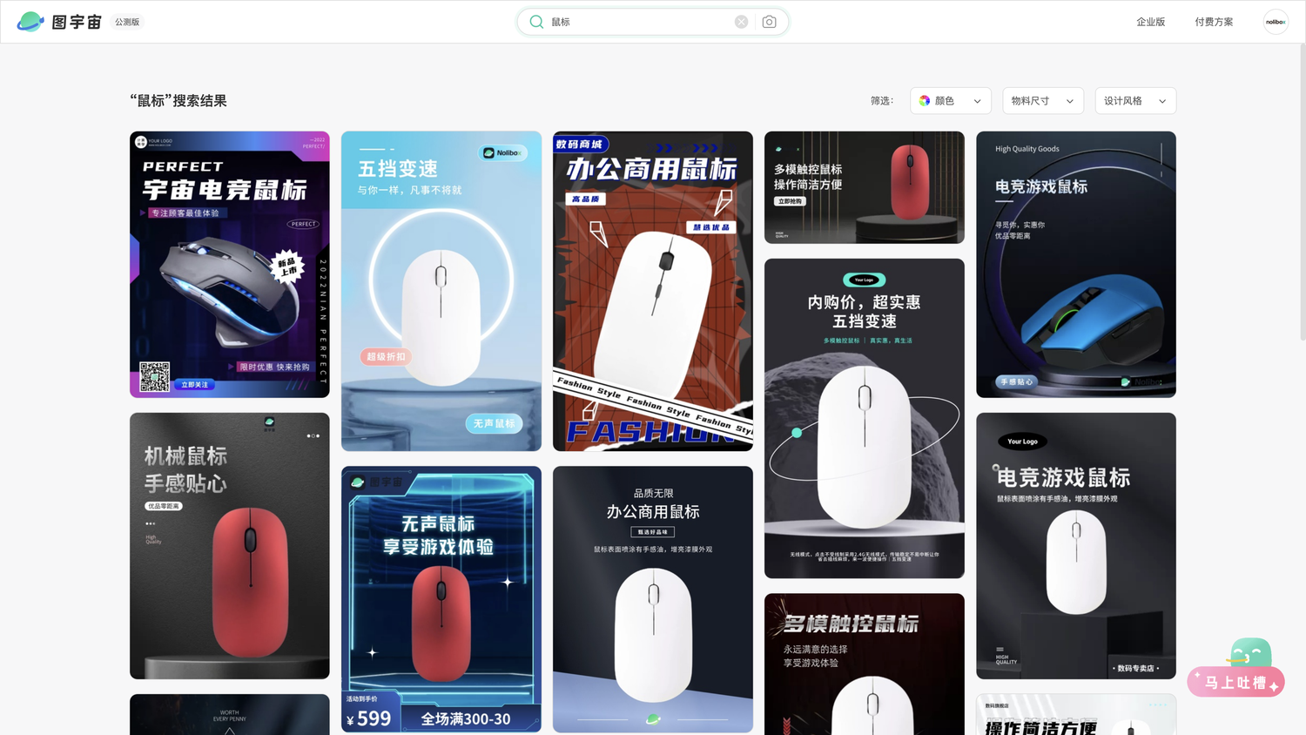Open the 品质无限 办公商用鼠标 dark template
Screen dimensions: 1306x735
pos(653,599)
